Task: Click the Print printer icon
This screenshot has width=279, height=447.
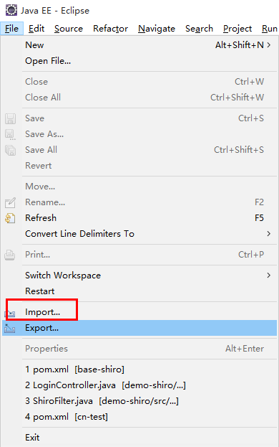Action: click(10, 255)
